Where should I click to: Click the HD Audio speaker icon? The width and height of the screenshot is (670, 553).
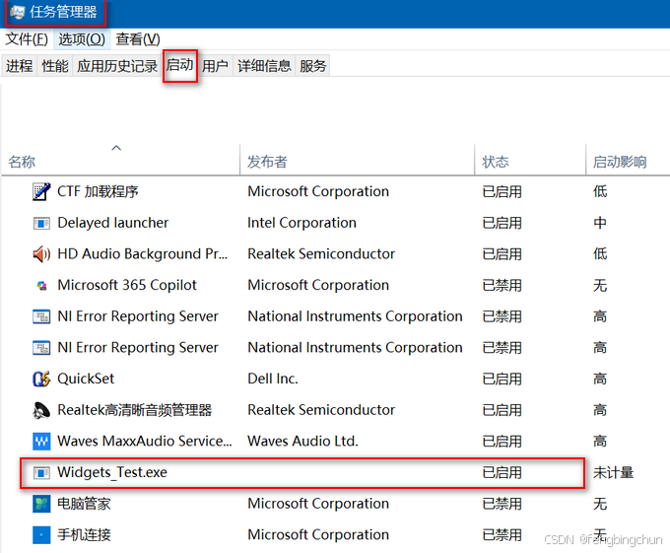(41, 254)
